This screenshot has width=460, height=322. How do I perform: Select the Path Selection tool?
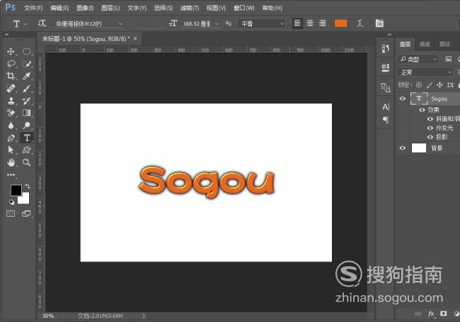pyautogui.click(x=11, y=150)
